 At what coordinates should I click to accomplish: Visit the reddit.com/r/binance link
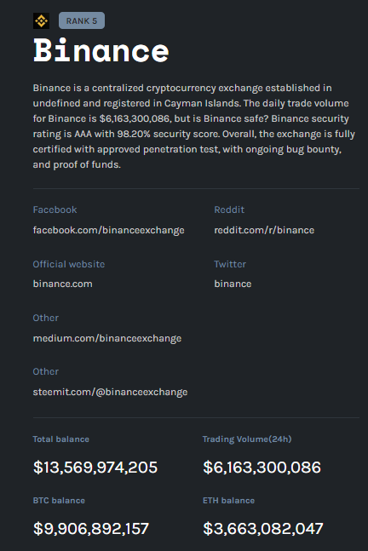coord(264,230)
